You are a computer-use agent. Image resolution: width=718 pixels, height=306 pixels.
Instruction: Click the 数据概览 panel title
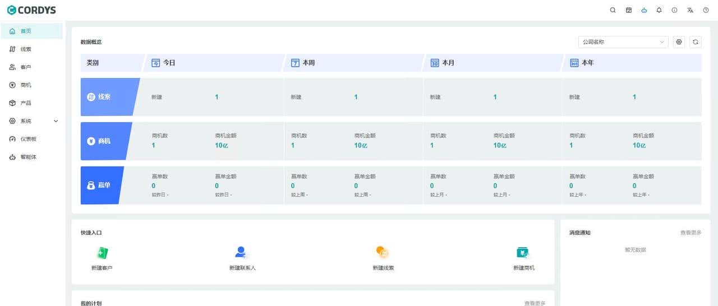pyautogui.click(x=91, y=42)
